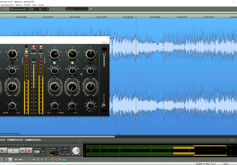
Task: Toggle the SHORT meter mode LED
Action: [x=41, y=51]
